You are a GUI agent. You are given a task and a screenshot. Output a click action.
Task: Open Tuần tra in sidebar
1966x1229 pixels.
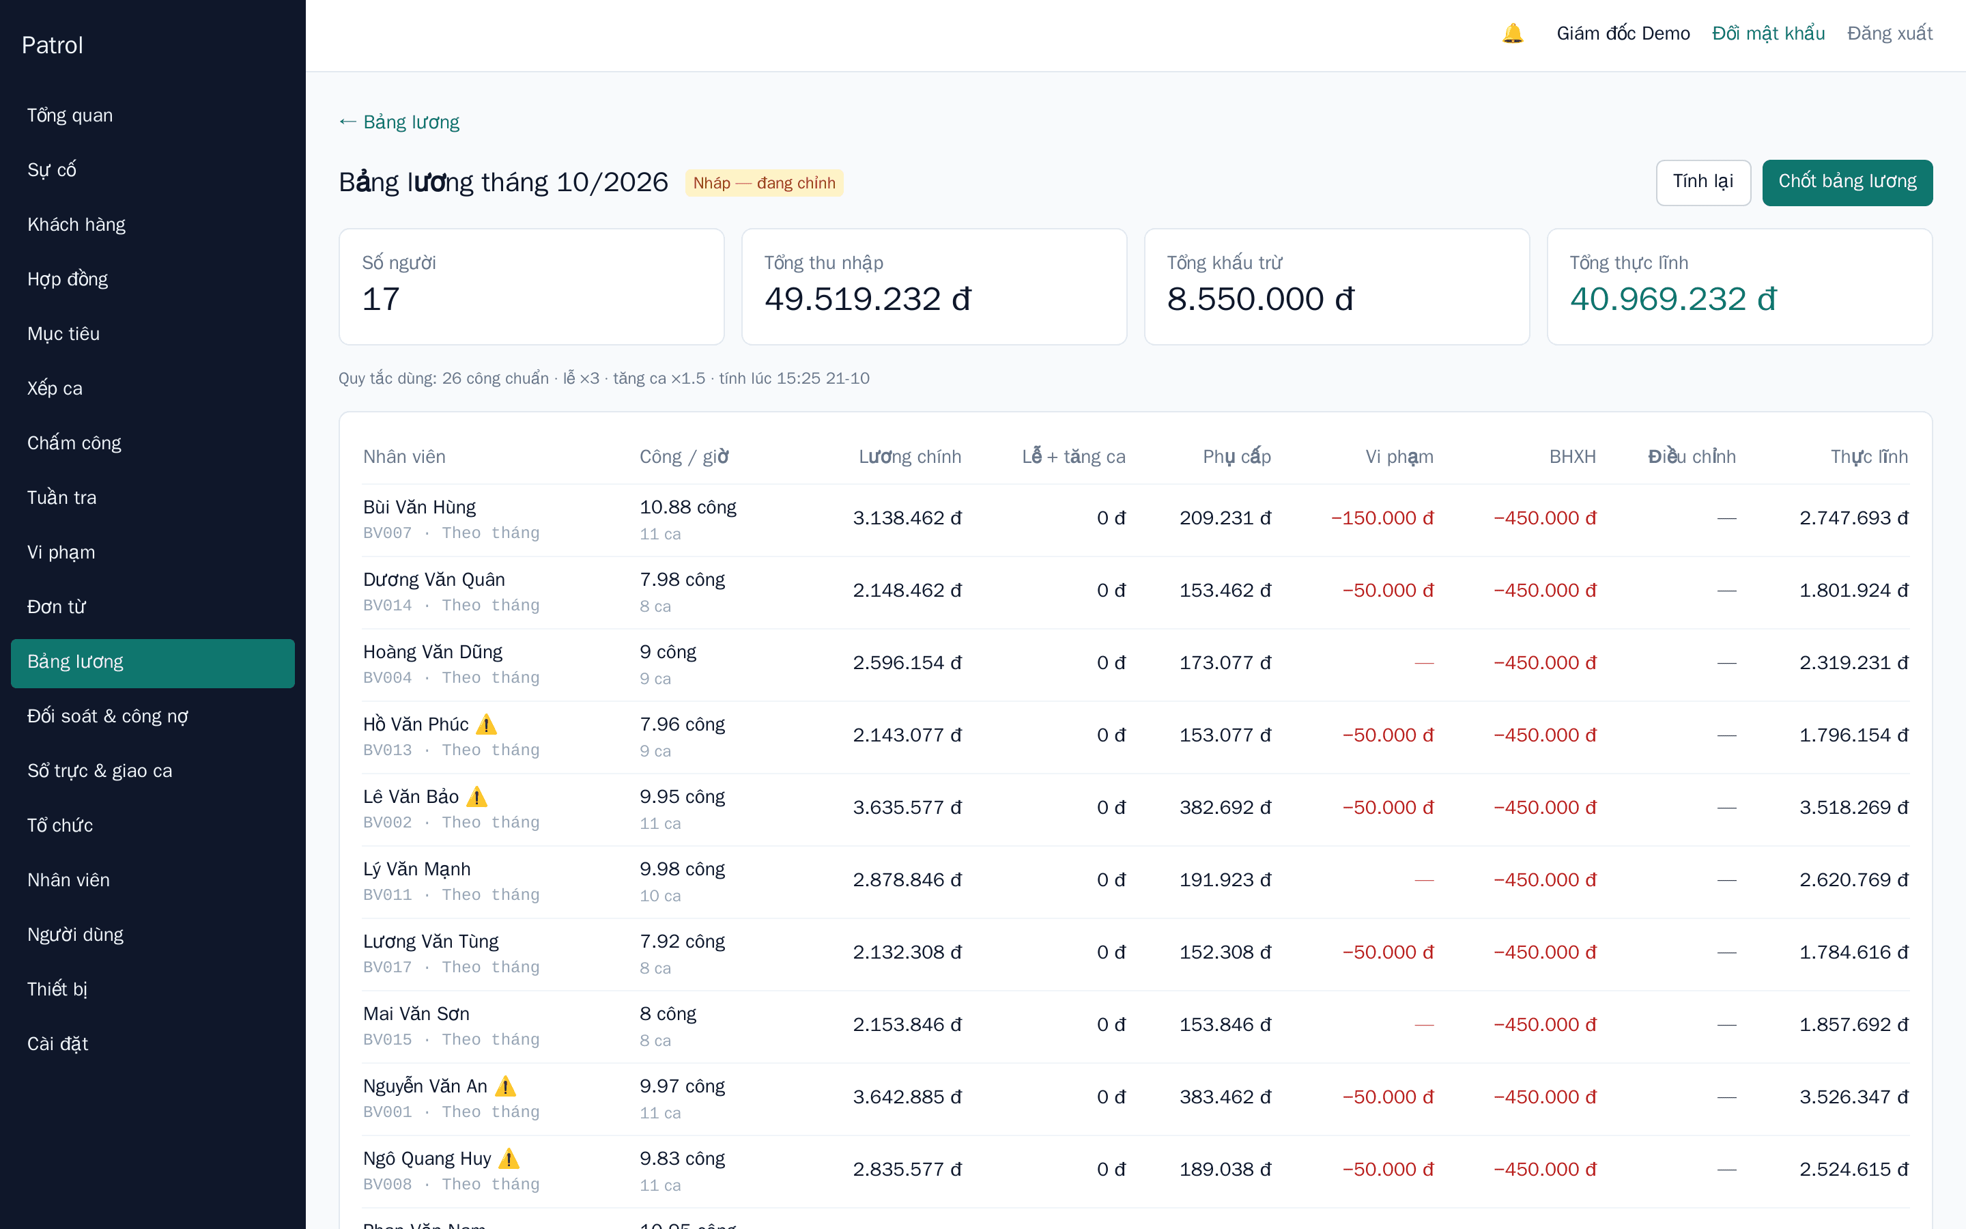click(x=153, y=498)
